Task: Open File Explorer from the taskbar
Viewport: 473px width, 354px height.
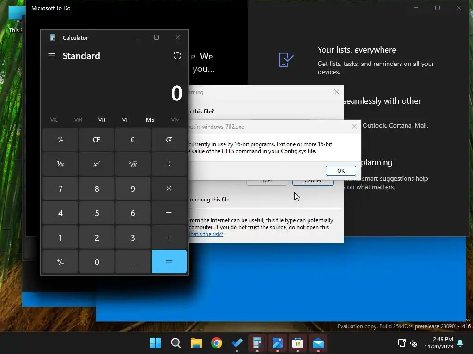Action: [x=196, y=343]
